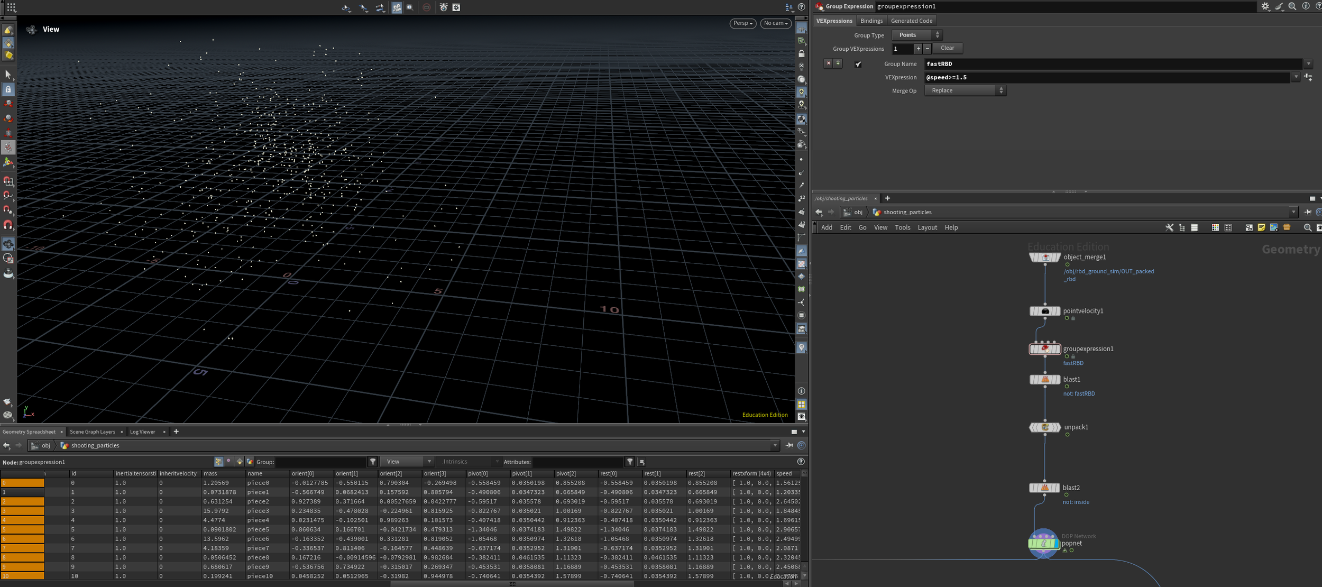The image size is (1322, 587).
Task: Click plus to add a Group VEXpression
Action: tap(918, 49)
